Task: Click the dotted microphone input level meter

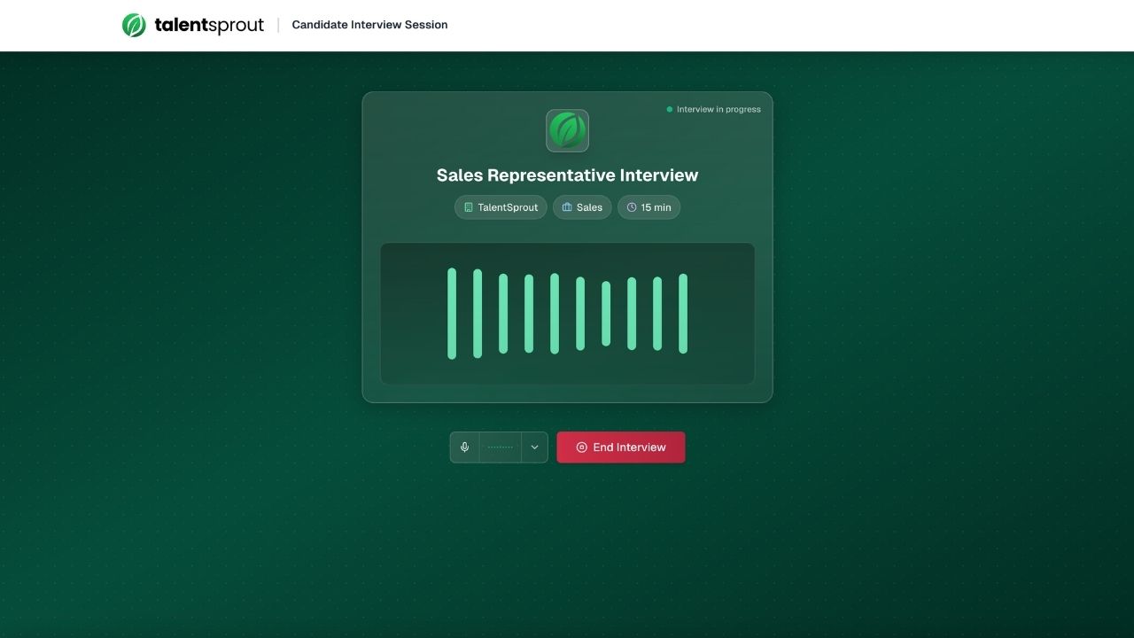Action: (x=501, y=447)
